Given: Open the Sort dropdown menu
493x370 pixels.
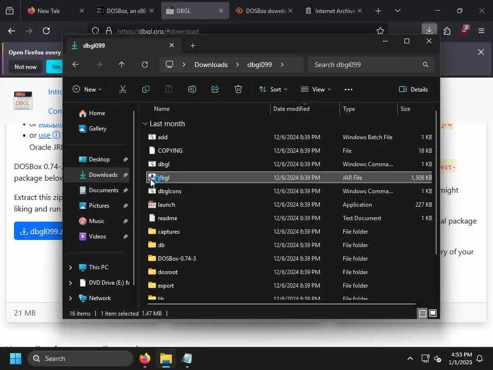Looking at the screenshot, I should click(x=273, y=89).
